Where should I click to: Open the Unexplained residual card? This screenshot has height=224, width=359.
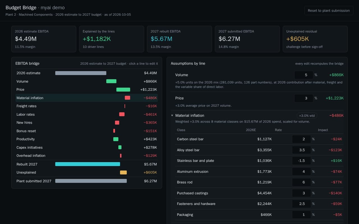[315, 39]
